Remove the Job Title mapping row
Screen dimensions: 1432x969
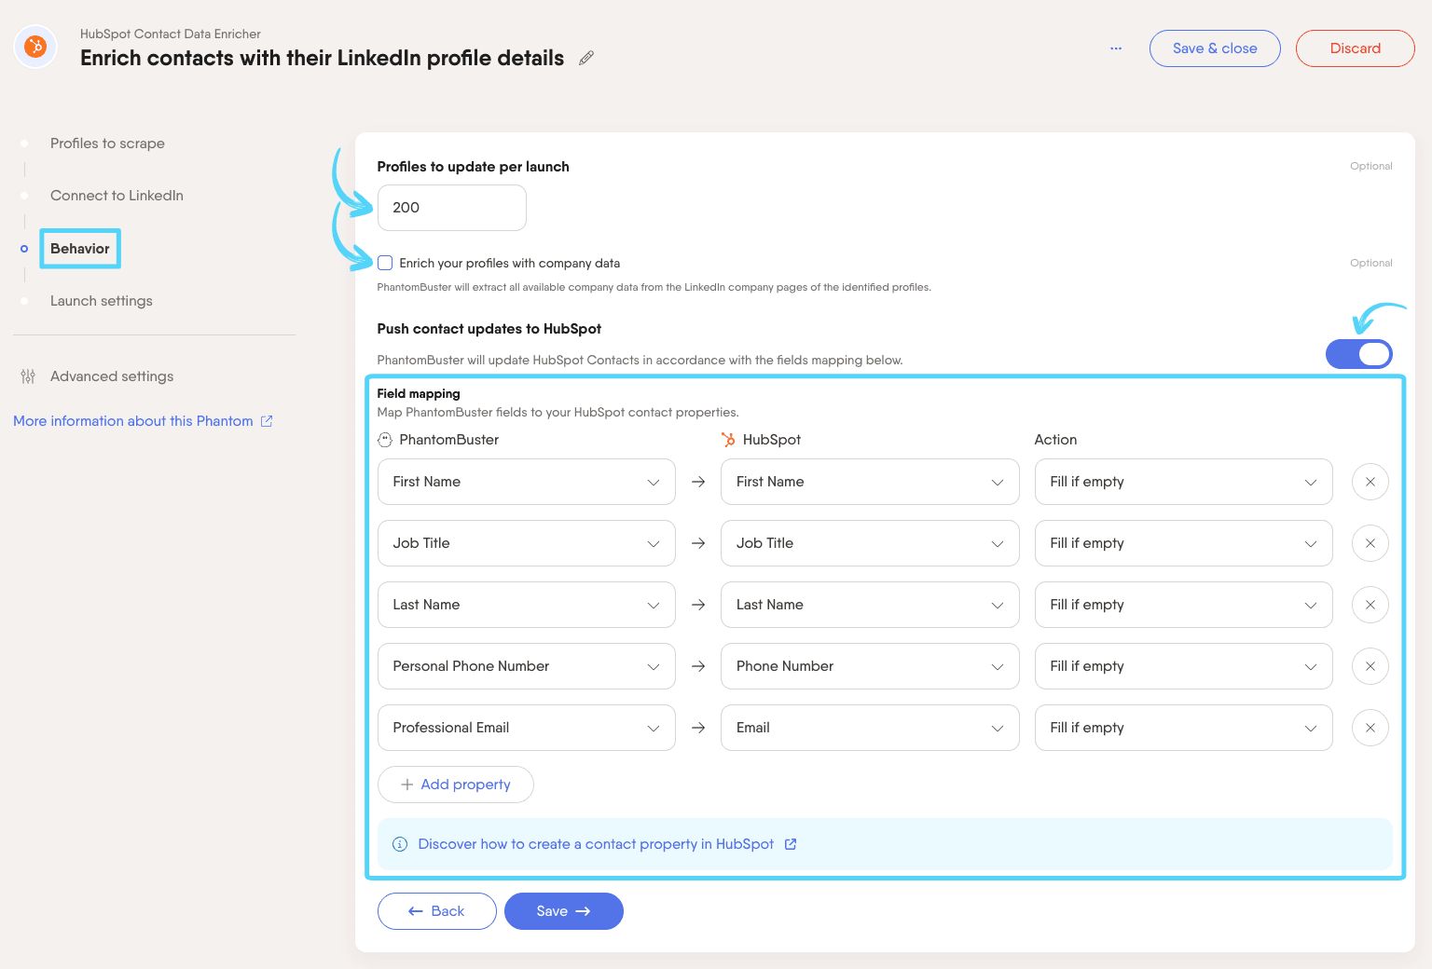(x=1370, y=543)
